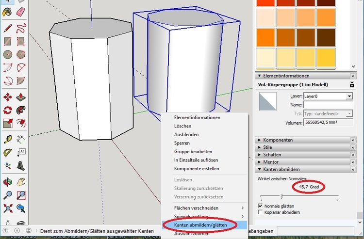Viewport: 364px width, 239px height.
Task: Expand the Mentor panel
Action: click(x=260, y=162)
